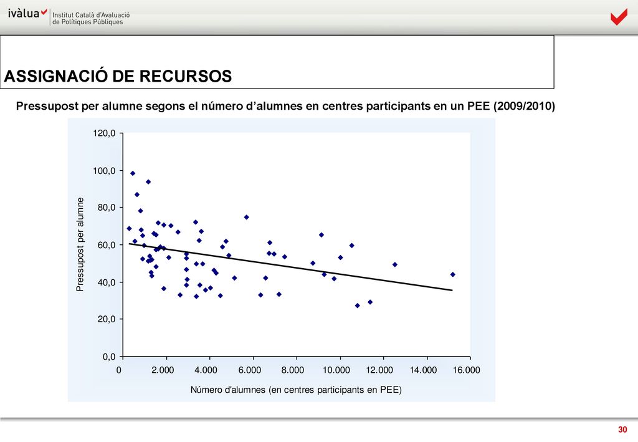Viewport: 638px width, 442px height.
Task: Click the vertical axis label Pressupost per alumne
Action: (x=80, y=244)
